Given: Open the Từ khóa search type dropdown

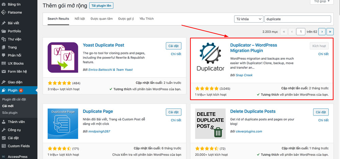Looking at the screenshot, I should [x=249, y=19].
